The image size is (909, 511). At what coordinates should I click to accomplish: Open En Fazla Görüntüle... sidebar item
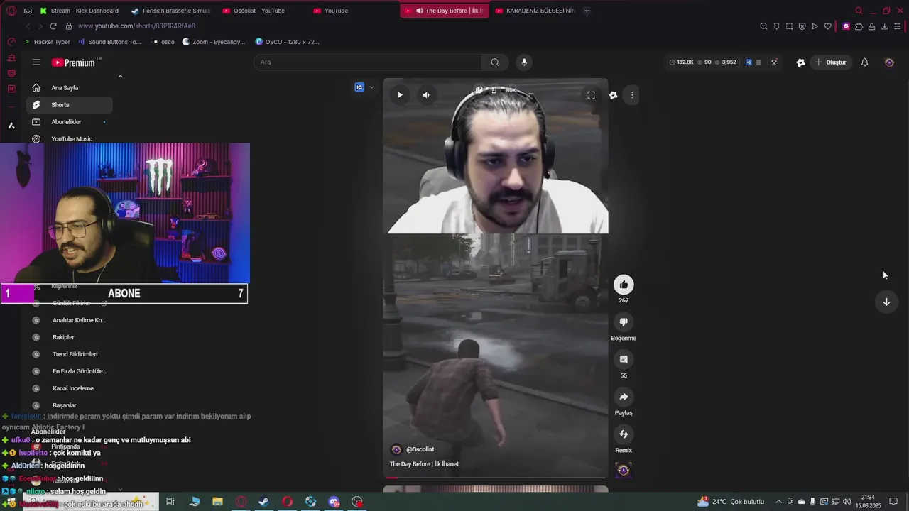click(x=69, y=371)
